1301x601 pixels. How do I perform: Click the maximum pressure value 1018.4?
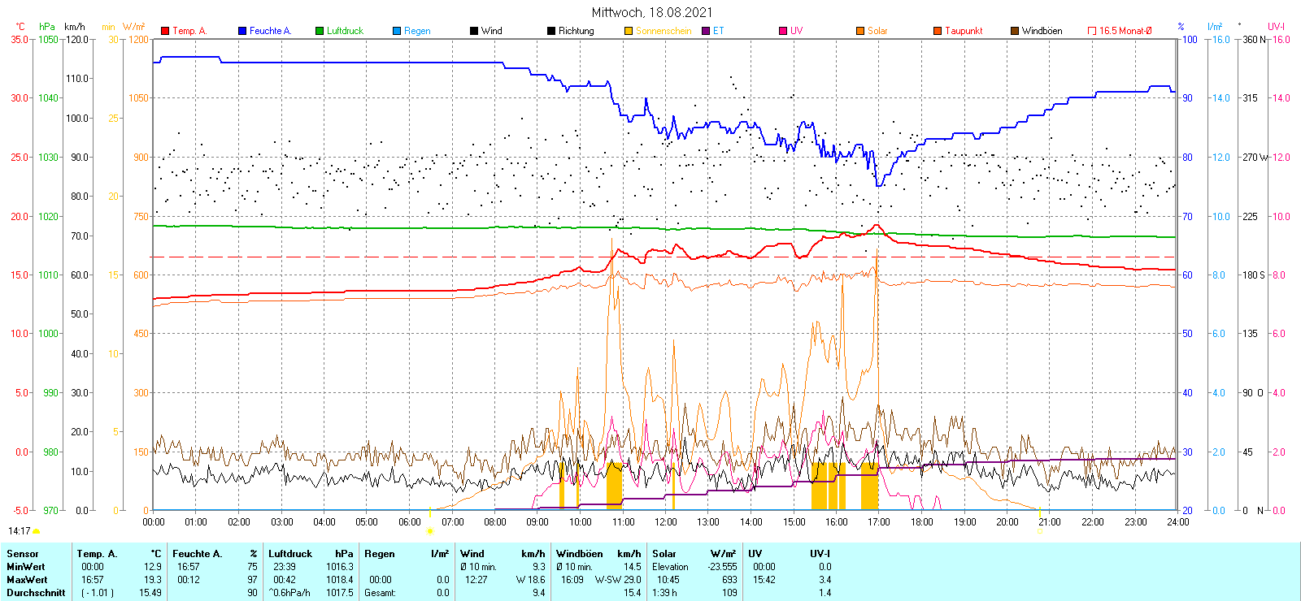tap(340, 580)
